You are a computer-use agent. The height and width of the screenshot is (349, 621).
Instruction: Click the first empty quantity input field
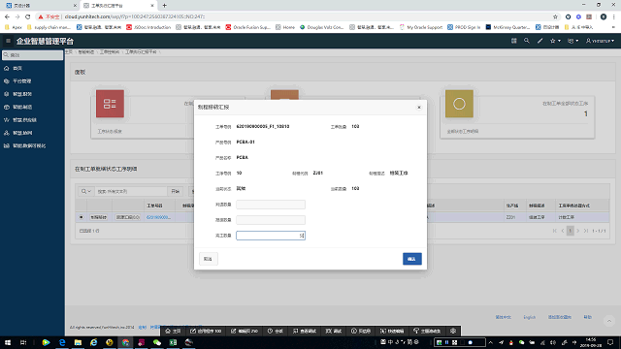point(271,205)
